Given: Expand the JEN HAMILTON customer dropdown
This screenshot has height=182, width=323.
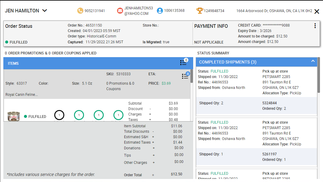Looking at the screenshot, I should pos(45,11).
